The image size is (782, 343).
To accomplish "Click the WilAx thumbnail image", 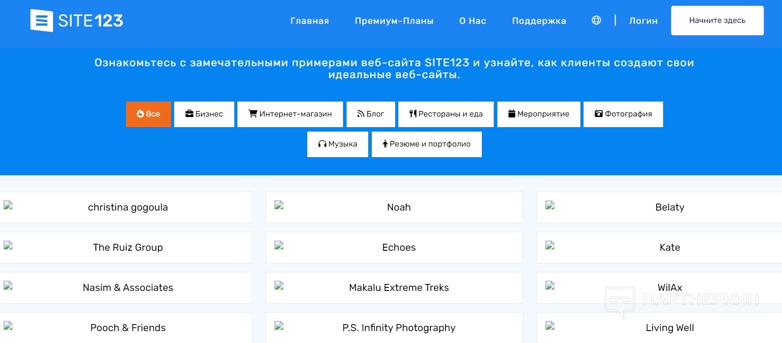I will (550, 285).
